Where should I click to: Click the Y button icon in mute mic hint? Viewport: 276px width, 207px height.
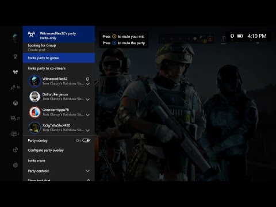click(x=114, y=36)
